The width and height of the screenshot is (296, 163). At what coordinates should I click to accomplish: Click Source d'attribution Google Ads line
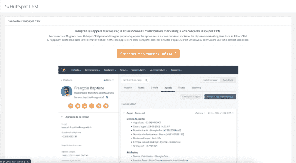coord(150,156)
